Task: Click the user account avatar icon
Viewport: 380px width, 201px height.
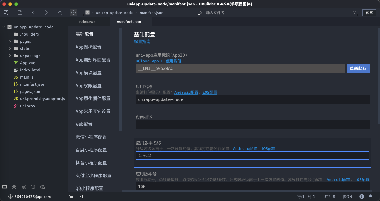Action: (x=10, y=197)
